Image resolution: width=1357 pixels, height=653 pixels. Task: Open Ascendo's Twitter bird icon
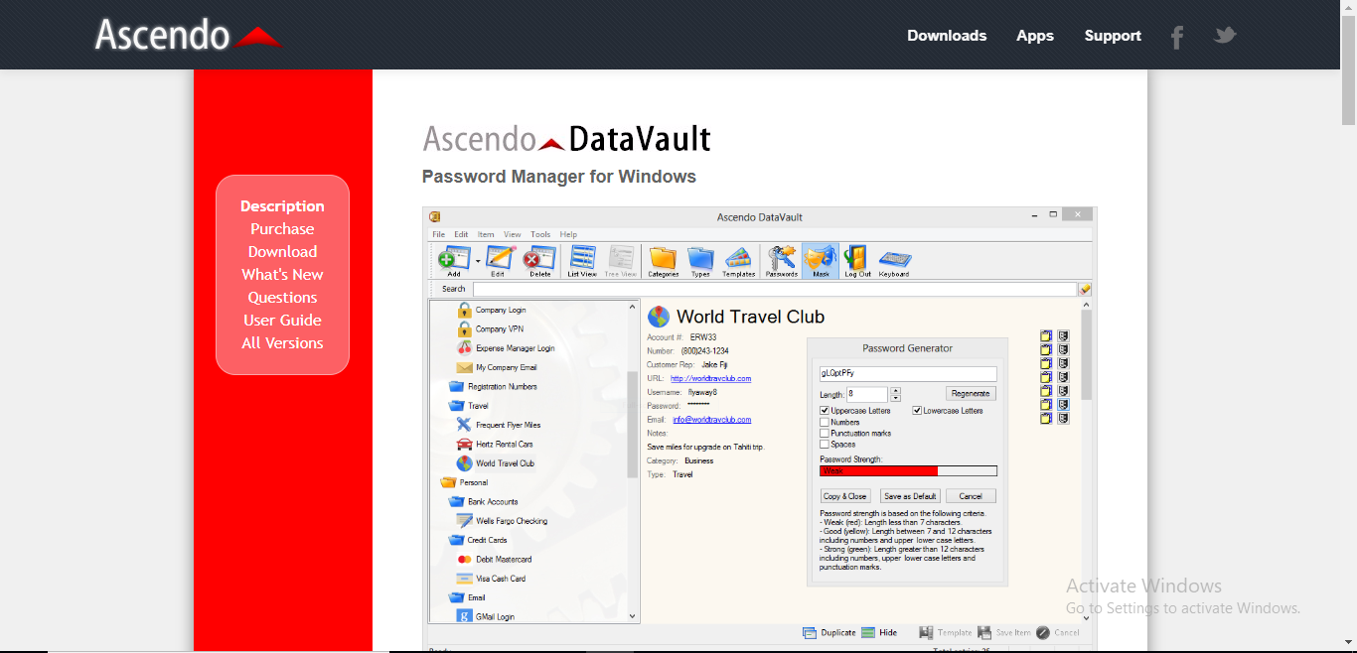click(x=1225, y=36)
